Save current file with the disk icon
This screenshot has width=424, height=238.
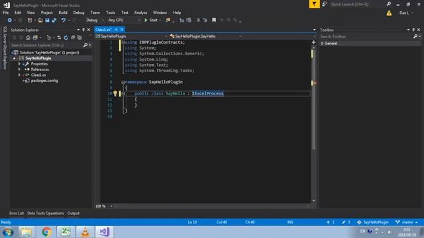click(47, 20)
